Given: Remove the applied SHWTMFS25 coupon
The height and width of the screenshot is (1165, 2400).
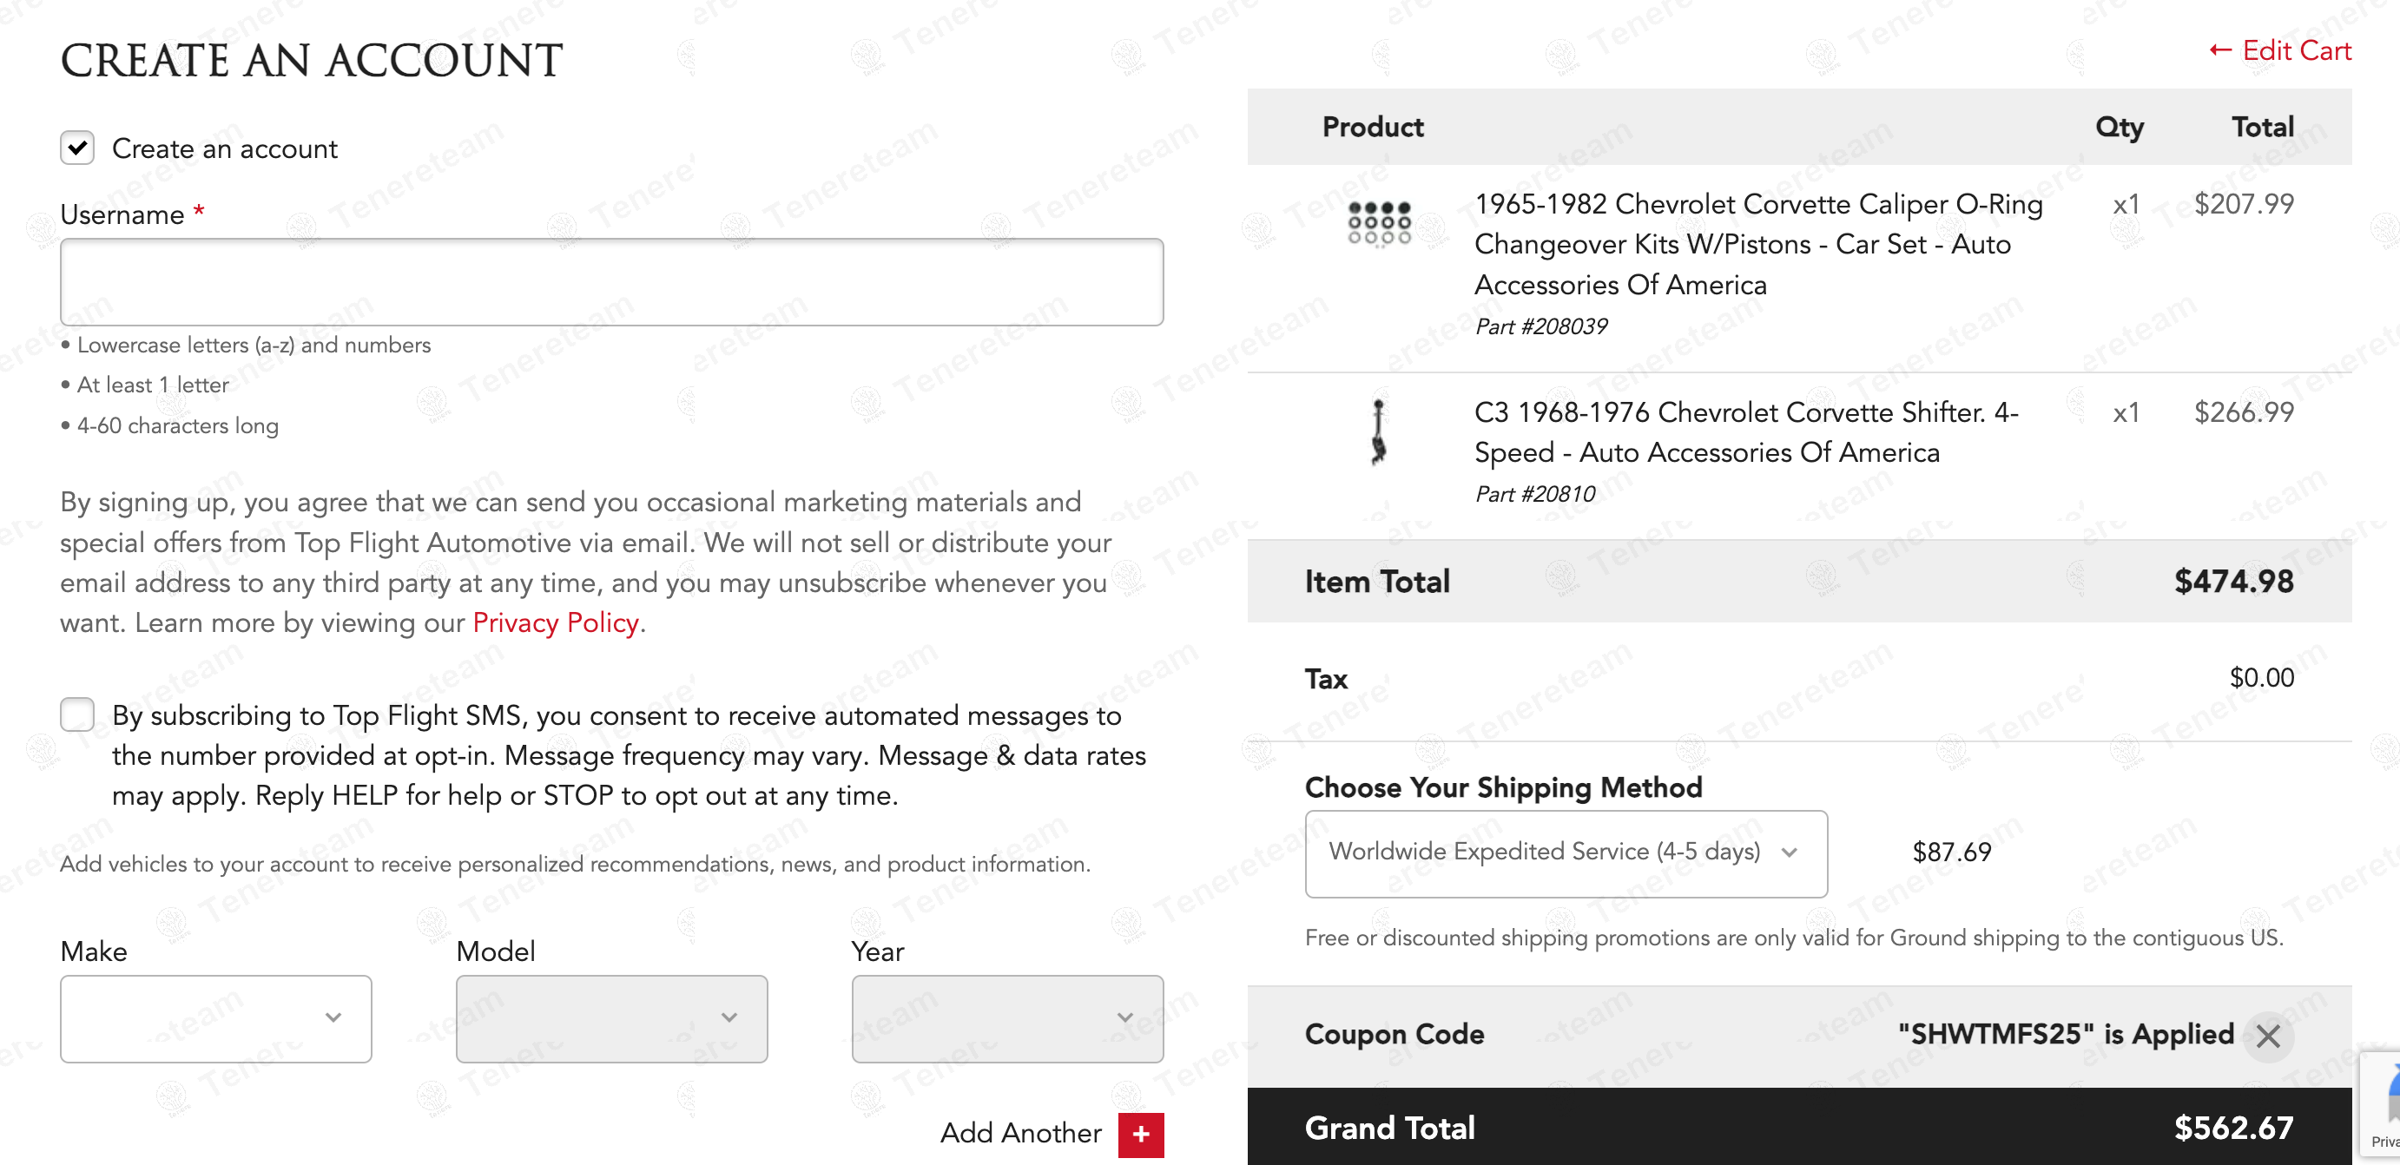Looking at the screenshot, I should click(2268, 1036).
